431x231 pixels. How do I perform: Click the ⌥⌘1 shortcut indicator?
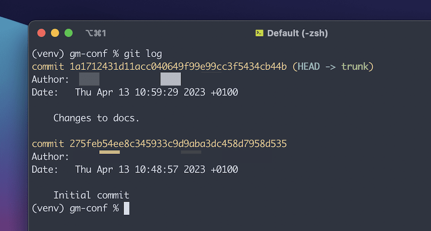[x=96, y=33]
